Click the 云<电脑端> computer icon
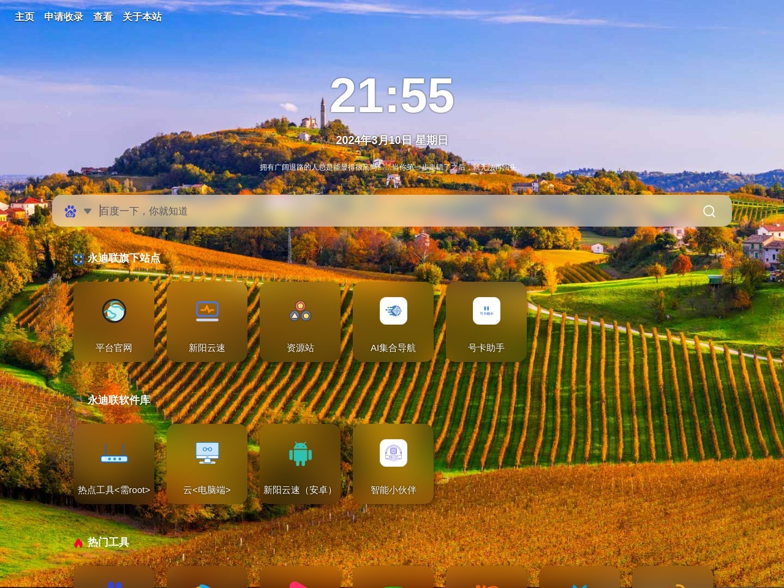The width and height of the screenshot is (784, 588). tap(207, 453)
